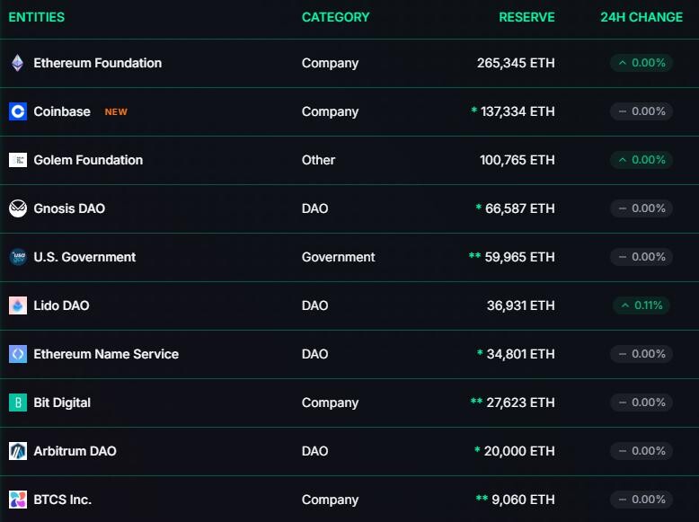Click the Company category in Bit Digital row
The image size is (699, 522).
(x=330, y=403)
